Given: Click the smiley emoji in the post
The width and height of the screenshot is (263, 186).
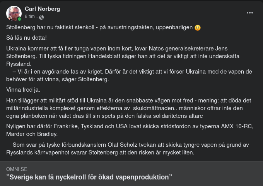Looking at the screenshot, I should tap(198, 28).
